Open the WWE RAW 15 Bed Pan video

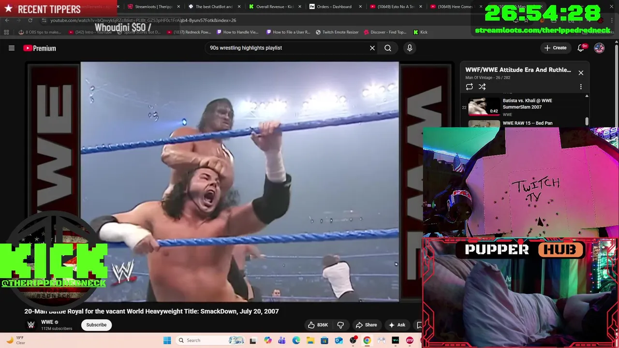click(x=528, y=123)
